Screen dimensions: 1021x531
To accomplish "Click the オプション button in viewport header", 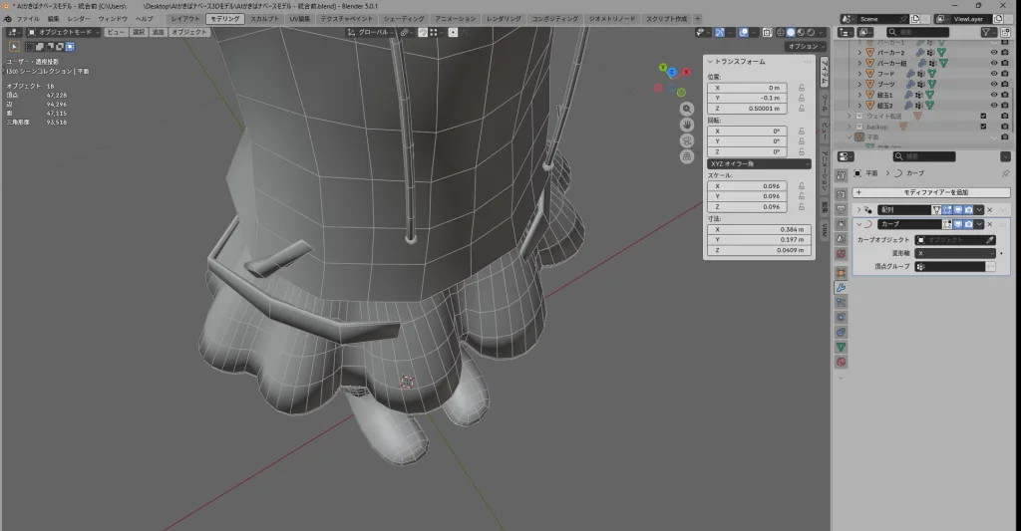I will click(x=804, y=46).
